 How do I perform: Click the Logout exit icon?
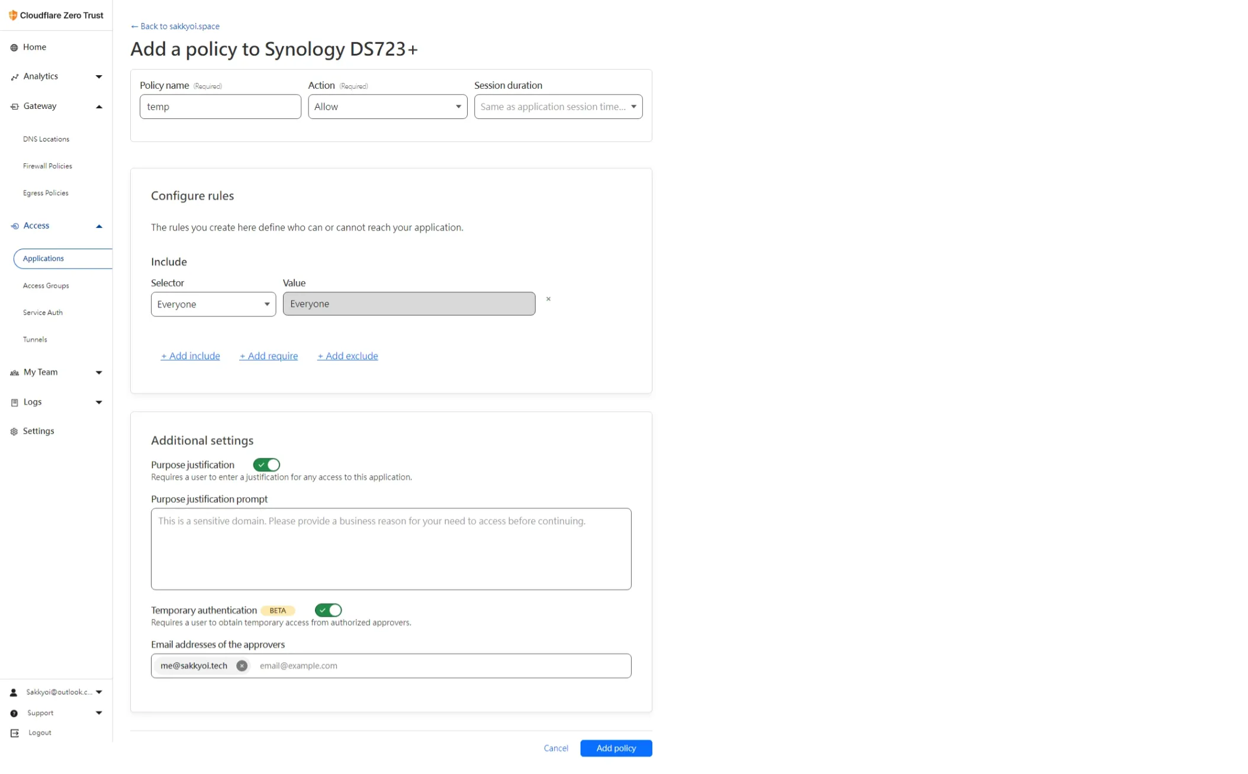click(15, 733)
